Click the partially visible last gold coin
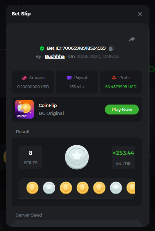 [131, 188]
